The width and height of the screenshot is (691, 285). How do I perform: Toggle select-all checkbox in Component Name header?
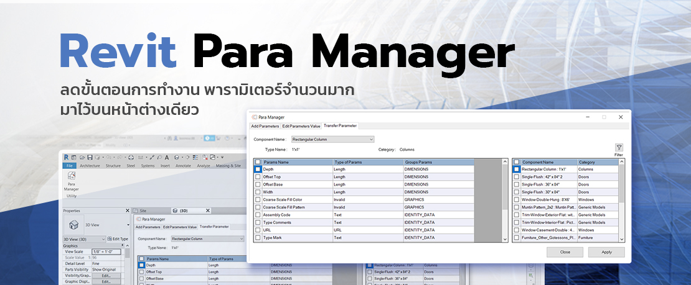coord(517,162)
